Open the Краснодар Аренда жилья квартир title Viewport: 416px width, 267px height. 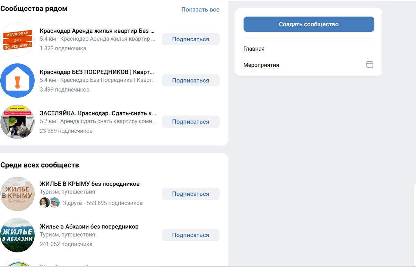97,31
